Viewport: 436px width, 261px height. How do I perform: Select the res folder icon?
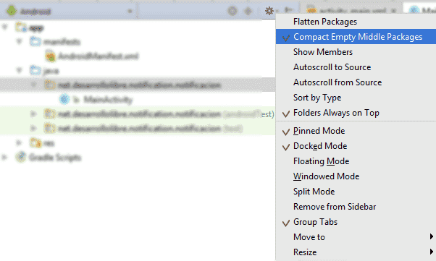click(35, 142)
